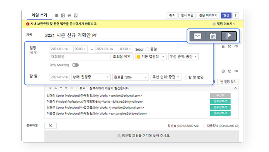Screen dimensions: 269x152
Task: Move attendee to bottom with the arrow icon
Action: (66, 88)
